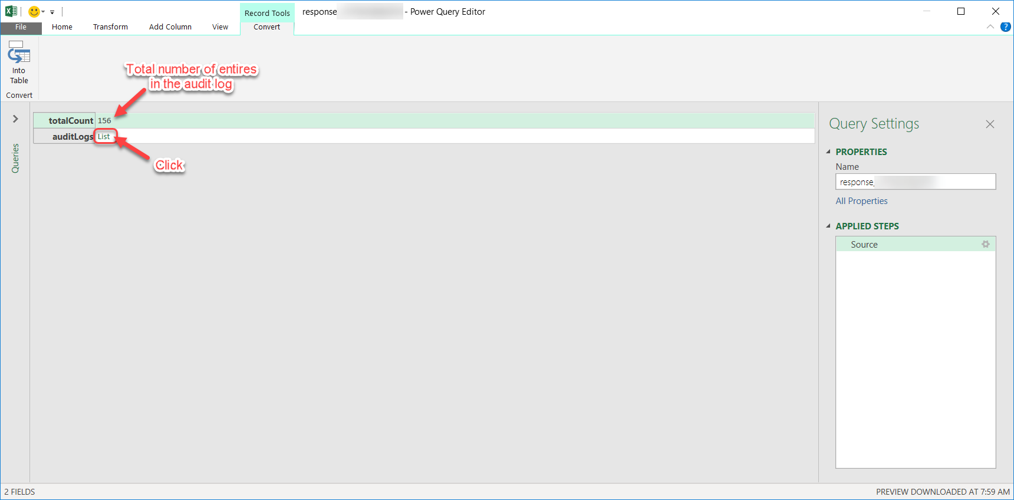Click the All Properties link
Screen dimensions: 1014x500
[x=861, y=201]
